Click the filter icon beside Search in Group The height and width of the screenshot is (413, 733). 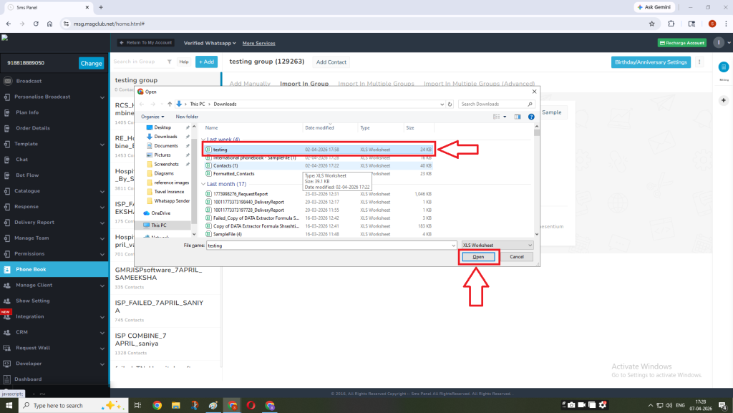click(x=169, y=62)
